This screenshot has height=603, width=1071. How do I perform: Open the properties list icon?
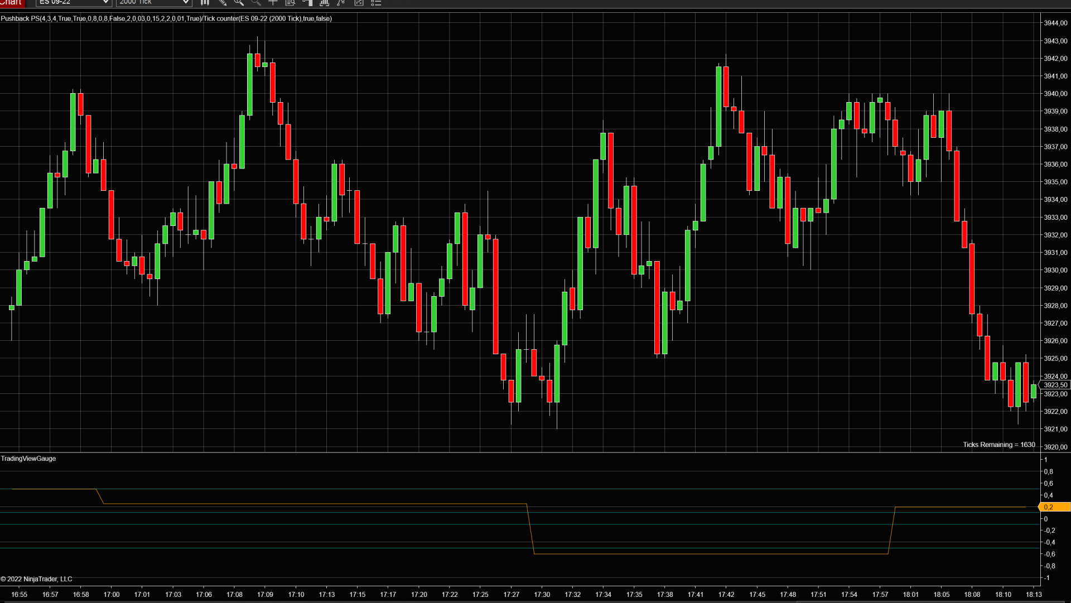[x=376, y=3]
